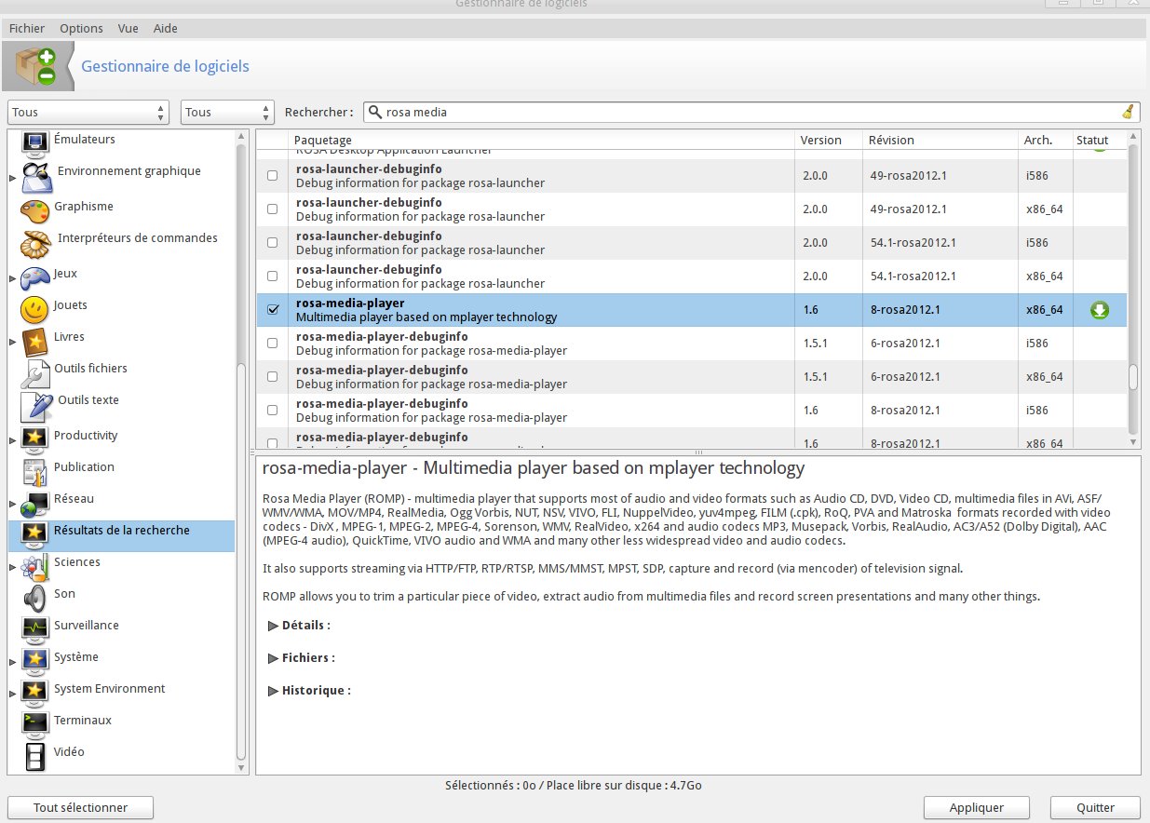Click the Son speaker icon

point(34,598)
